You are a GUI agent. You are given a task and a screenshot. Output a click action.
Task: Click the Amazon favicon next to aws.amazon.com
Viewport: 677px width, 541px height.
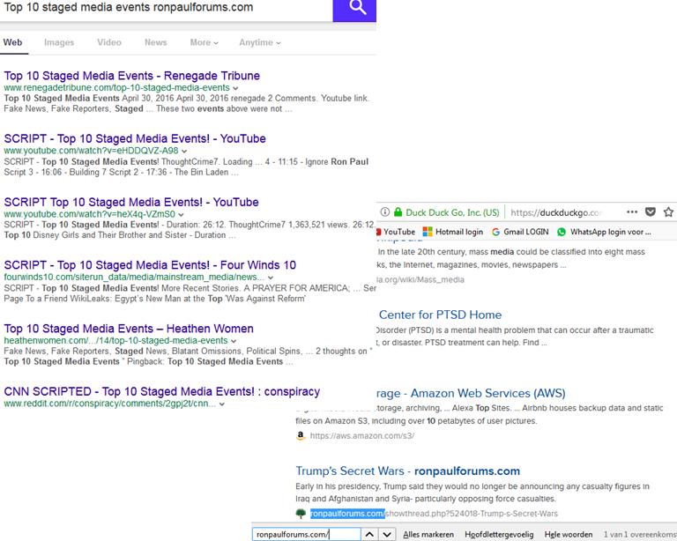click(301, 436)
